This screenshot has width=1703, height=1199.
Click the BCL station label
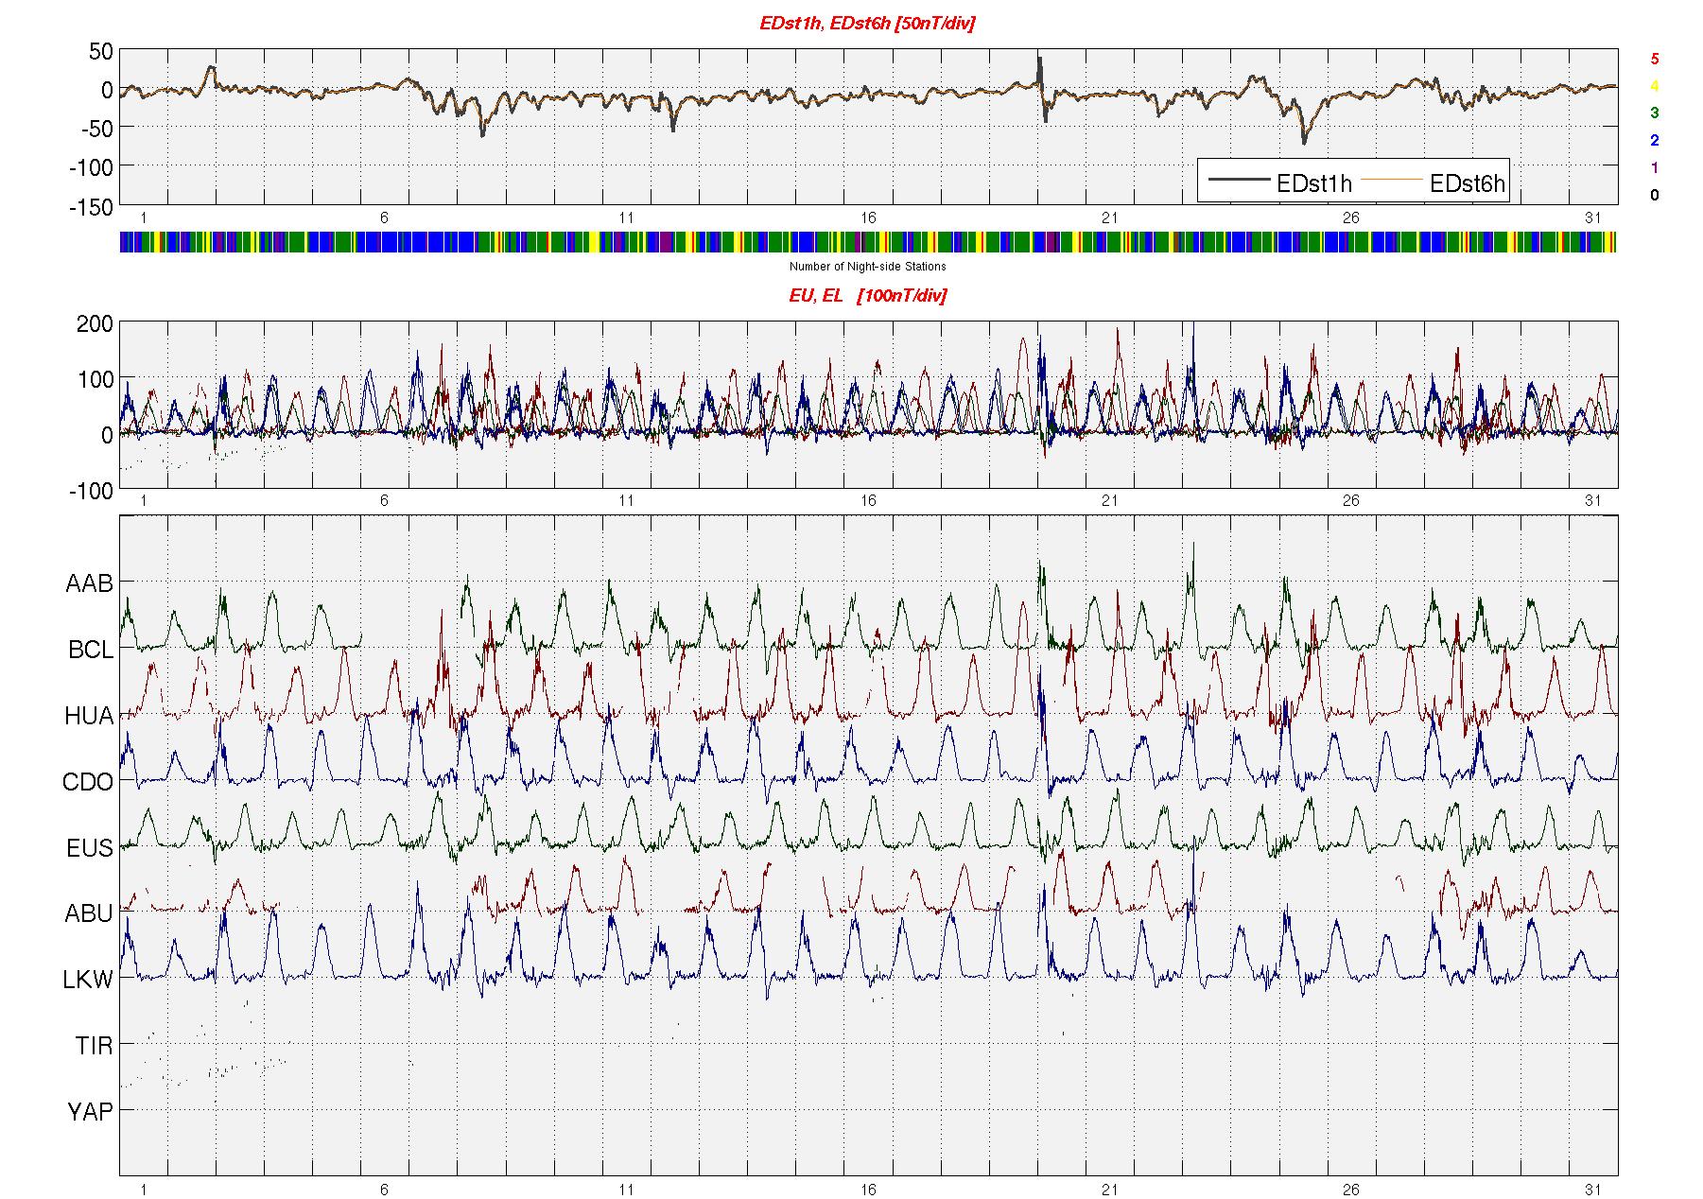click(x=90, y=650)
